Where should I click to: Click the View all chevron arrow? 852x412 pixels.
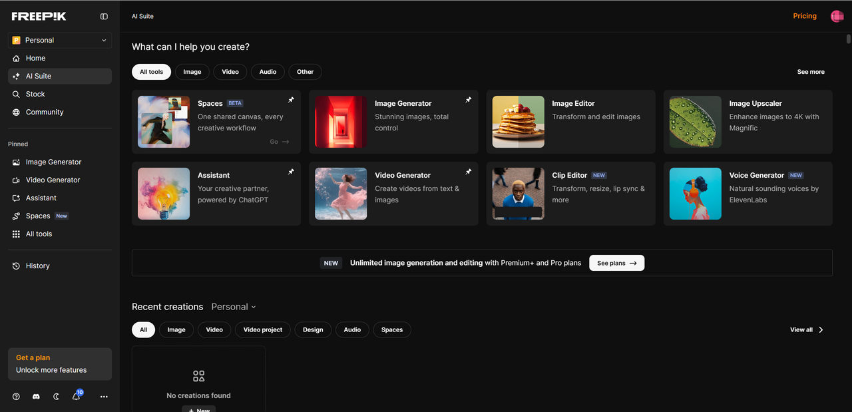[x=821, y=329]
